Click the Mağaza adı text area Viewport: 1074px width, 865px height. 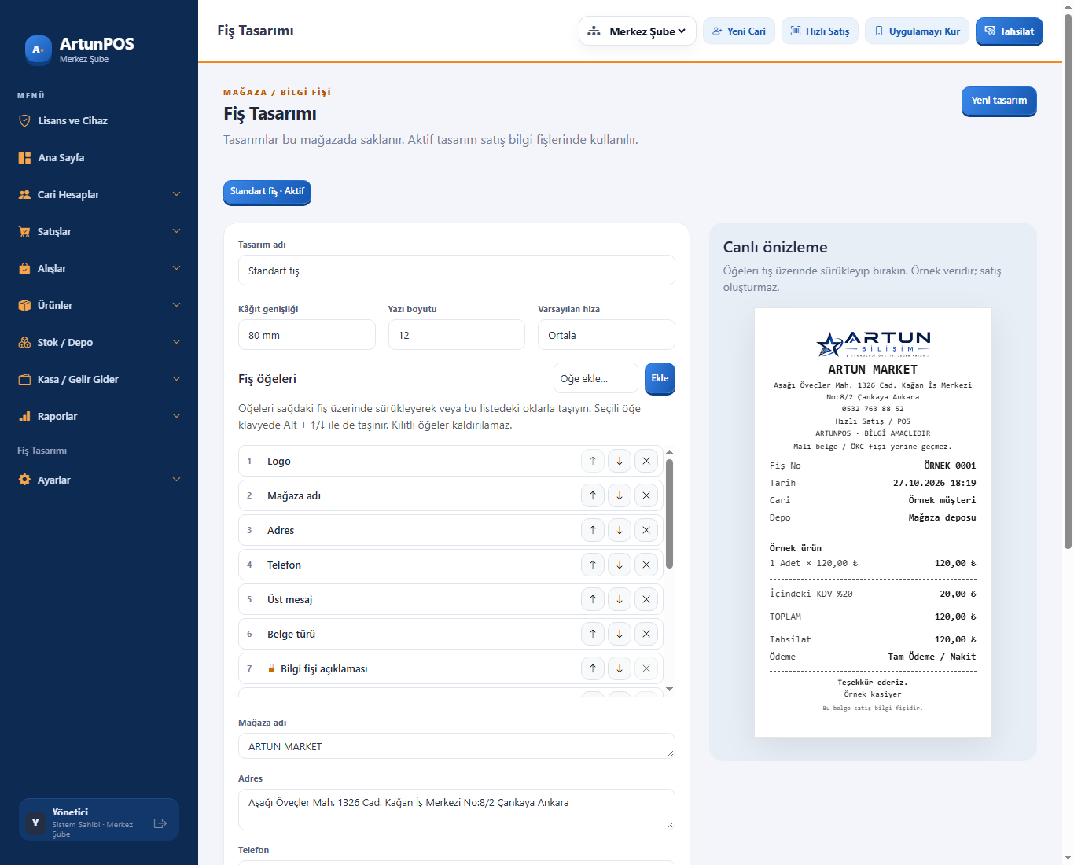(x=457, y=746)
